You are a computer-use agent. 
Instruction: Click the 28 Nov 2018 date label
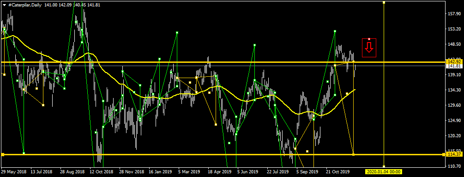[x=132, y=171]
